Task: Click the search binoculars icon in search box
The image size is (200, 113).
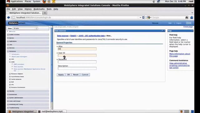Action: click(187, 18)
